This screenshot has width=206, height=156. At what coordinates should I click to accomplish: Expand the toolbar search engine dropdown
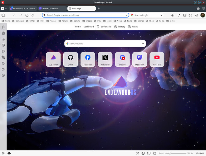[x=162, y=15]
